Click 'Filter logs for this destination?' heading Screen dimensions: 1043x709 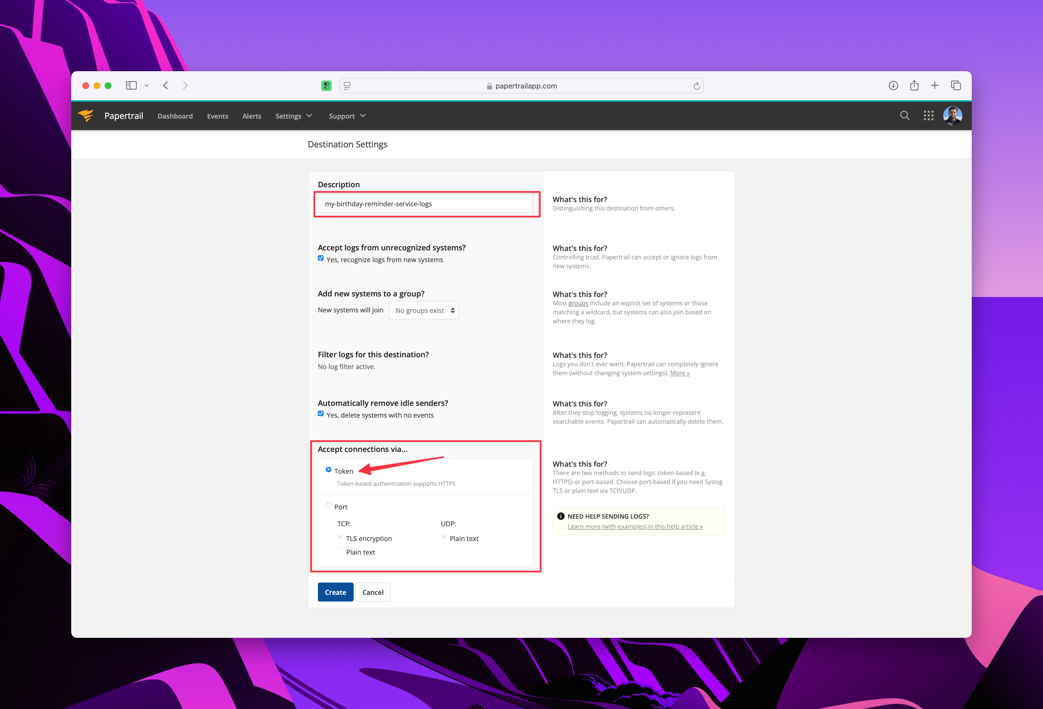tap(373, 354)
